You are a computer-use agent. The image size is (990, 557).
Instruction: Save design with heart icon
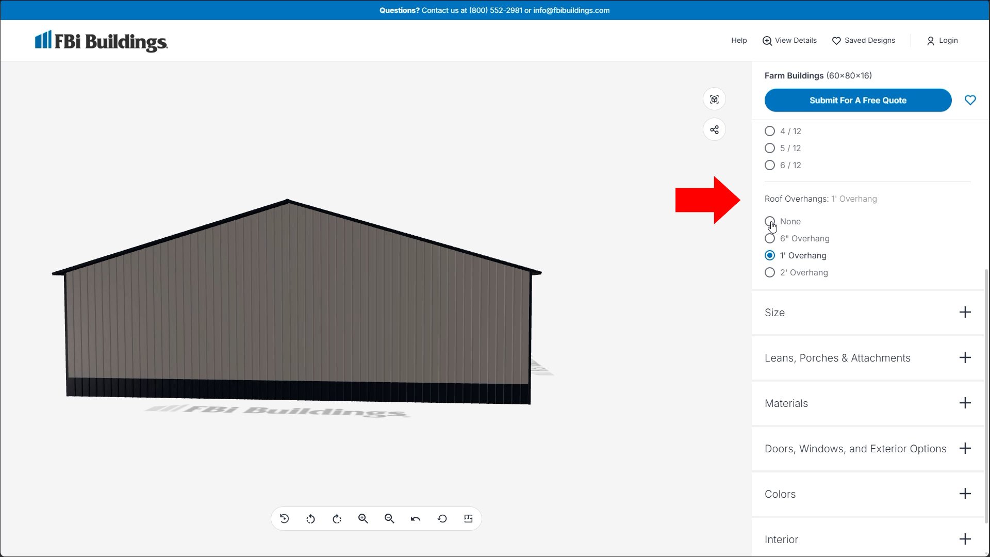[970, 100]
